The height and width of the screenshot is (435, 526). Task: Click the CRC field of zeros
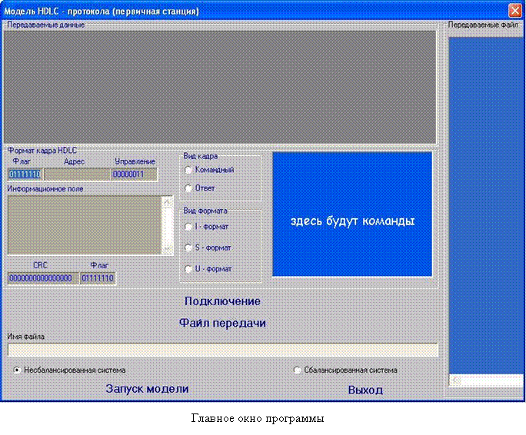click(41, 278)
